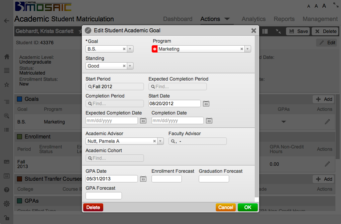Click the Expected Completion Period find field
This screenshot has width=341, height=224.
[x=177, y=87]
